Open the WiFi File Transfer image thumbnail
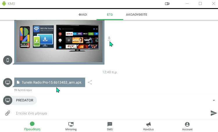 (x=59, y=42)
